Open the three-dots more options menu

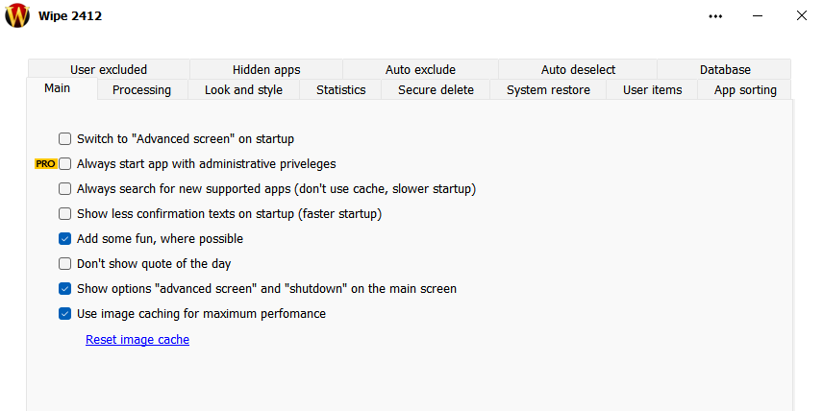pyautogui.click(x=715, y=15)
